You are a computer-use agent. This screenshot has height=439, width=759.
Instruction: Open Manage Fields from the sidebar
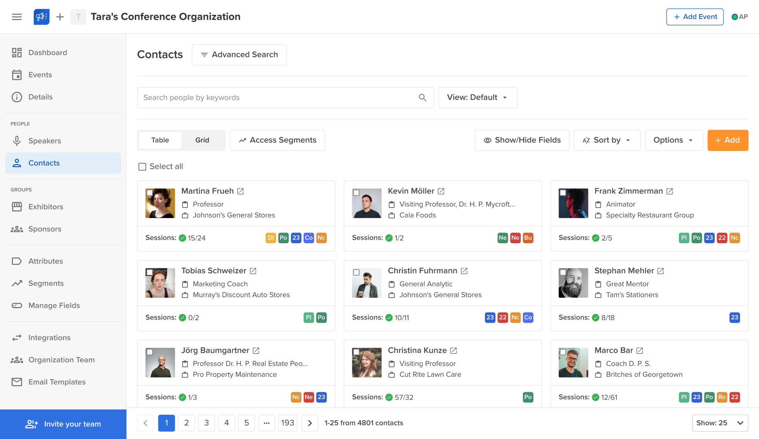coord(54,305)
